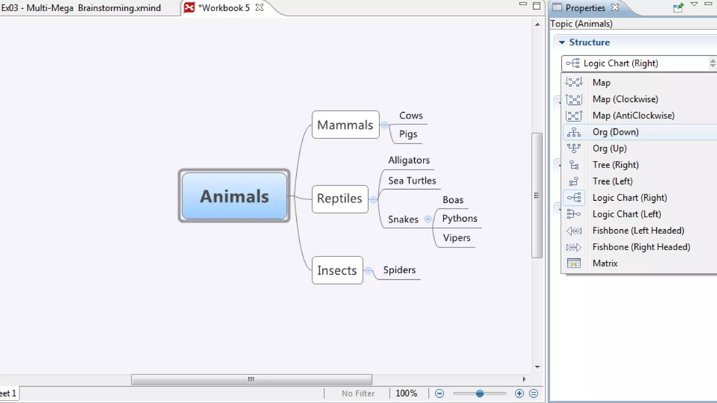Click zoom out minus icon
The height and width of the screenshot is (403, 717).
439,394
